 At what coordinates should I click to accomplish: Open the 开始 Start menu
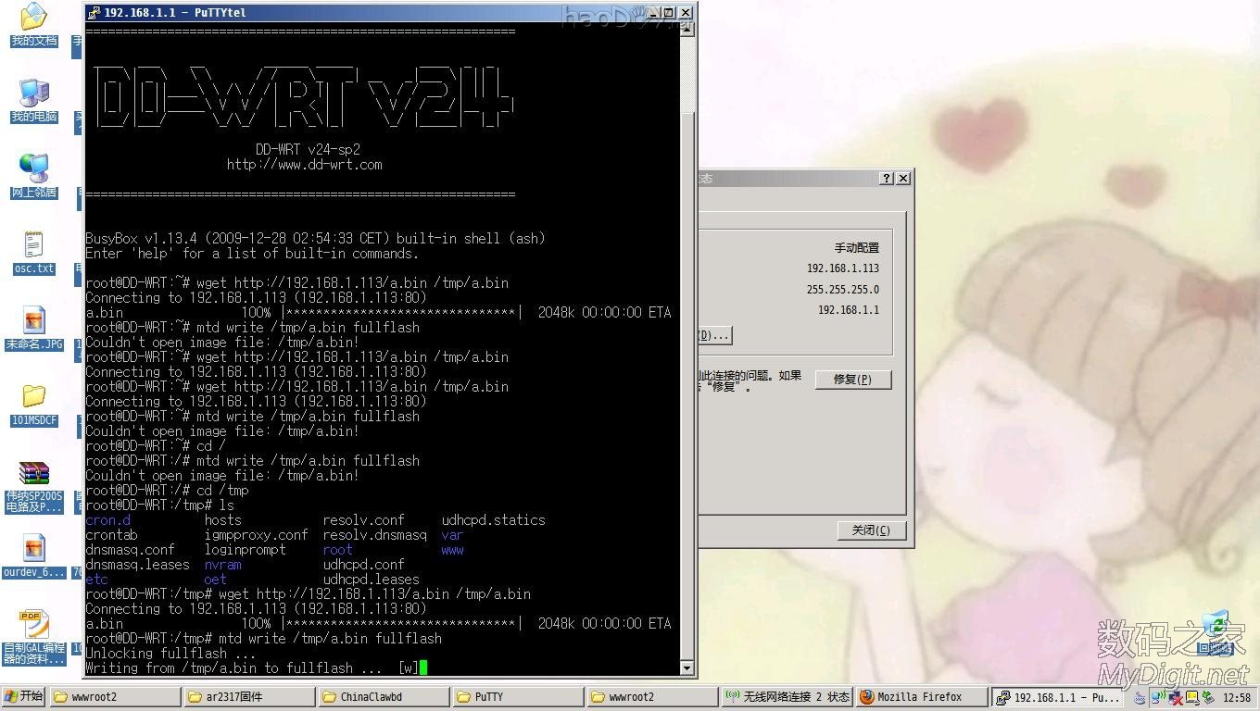[x=23, y=697]
